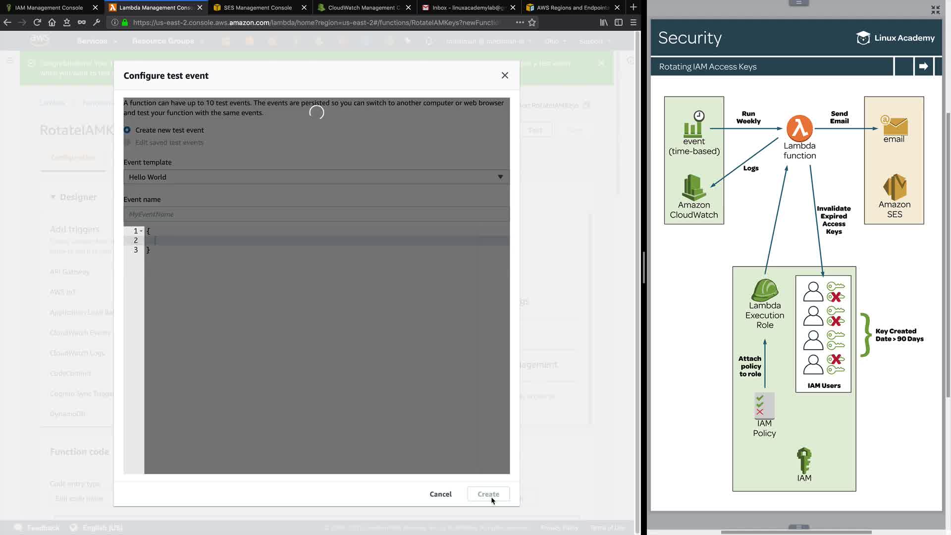Reload the page with the refresh icon
The image size is (951, 535).
pos(37,22)
